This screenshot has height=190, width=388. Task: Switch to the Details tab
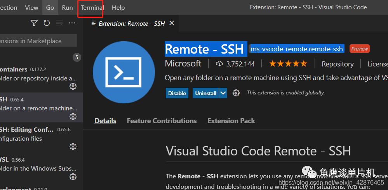click(105, 121)
